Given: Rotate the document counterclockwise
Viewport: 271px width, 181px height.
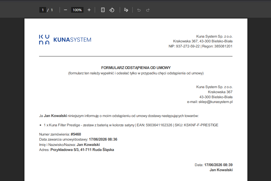Looking at the screenshot, I should pos(112,10).
